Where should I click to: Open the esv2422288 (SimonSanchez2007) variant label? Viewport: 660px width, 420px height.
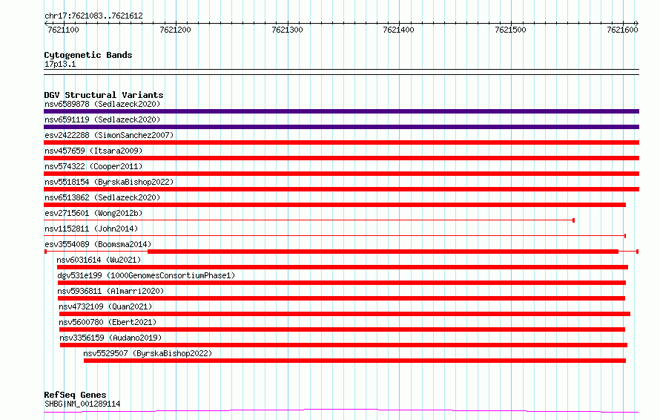point(109,135)
